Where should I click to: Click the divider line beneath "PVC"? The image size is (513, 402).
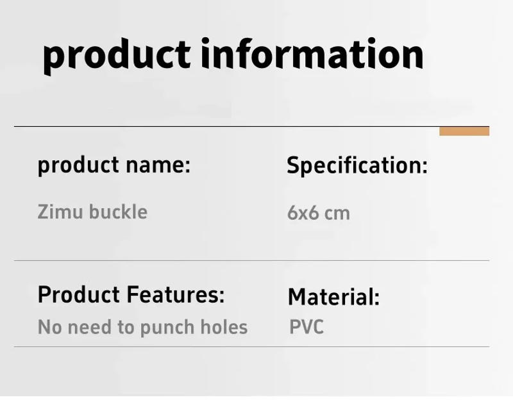251,347
